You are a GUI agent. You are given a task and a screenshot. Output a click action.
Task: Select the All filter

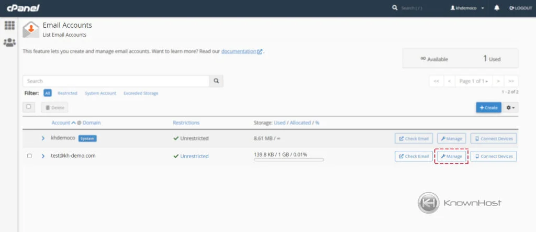[48, 93]
